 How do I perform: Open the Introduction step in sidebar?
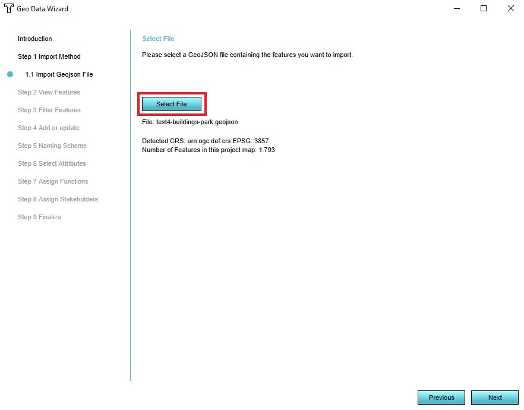pos(34,39)
